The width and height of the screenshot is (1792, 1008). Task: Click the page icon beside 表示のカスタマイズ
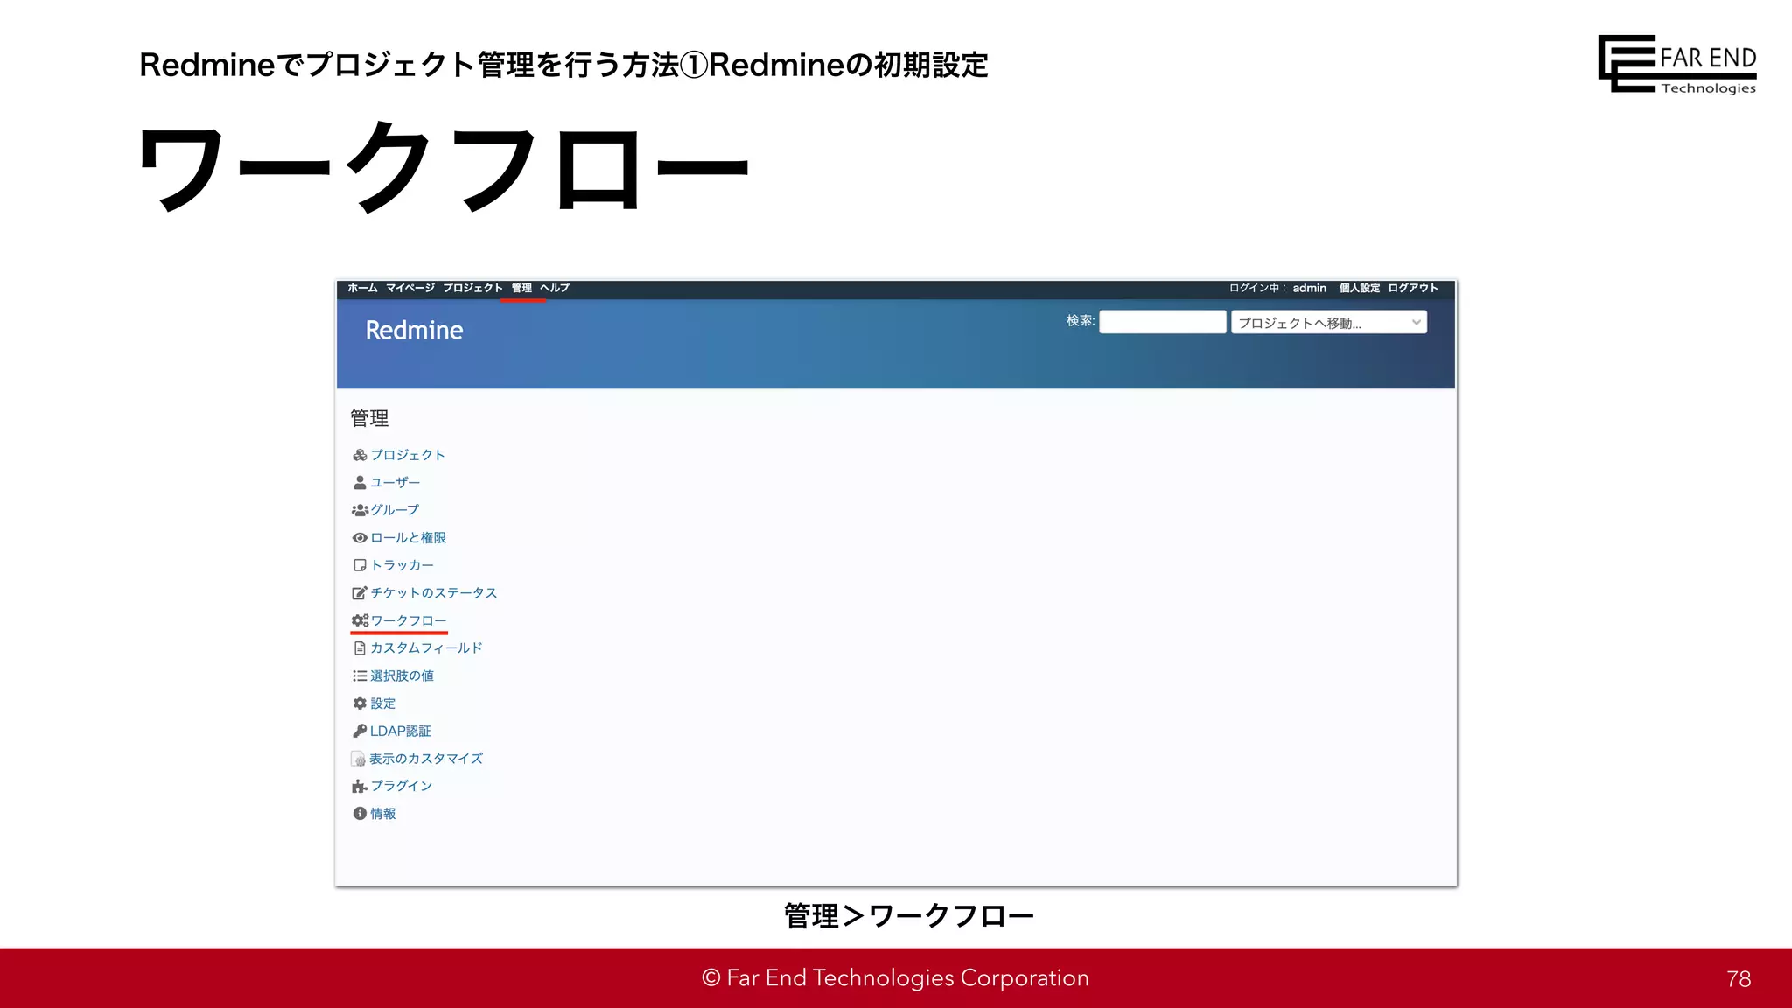pyautogui.click(x=359, y=759)
